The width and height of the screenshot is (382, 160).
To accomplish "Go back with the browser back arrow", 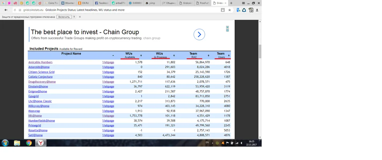I will [x=6, y=10].
